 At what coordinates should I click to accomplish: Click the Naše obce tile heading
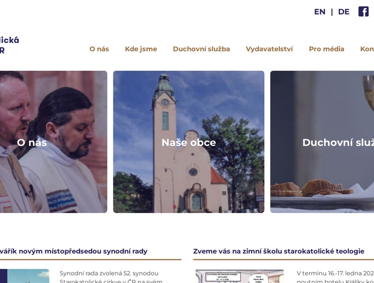(189, 143)
